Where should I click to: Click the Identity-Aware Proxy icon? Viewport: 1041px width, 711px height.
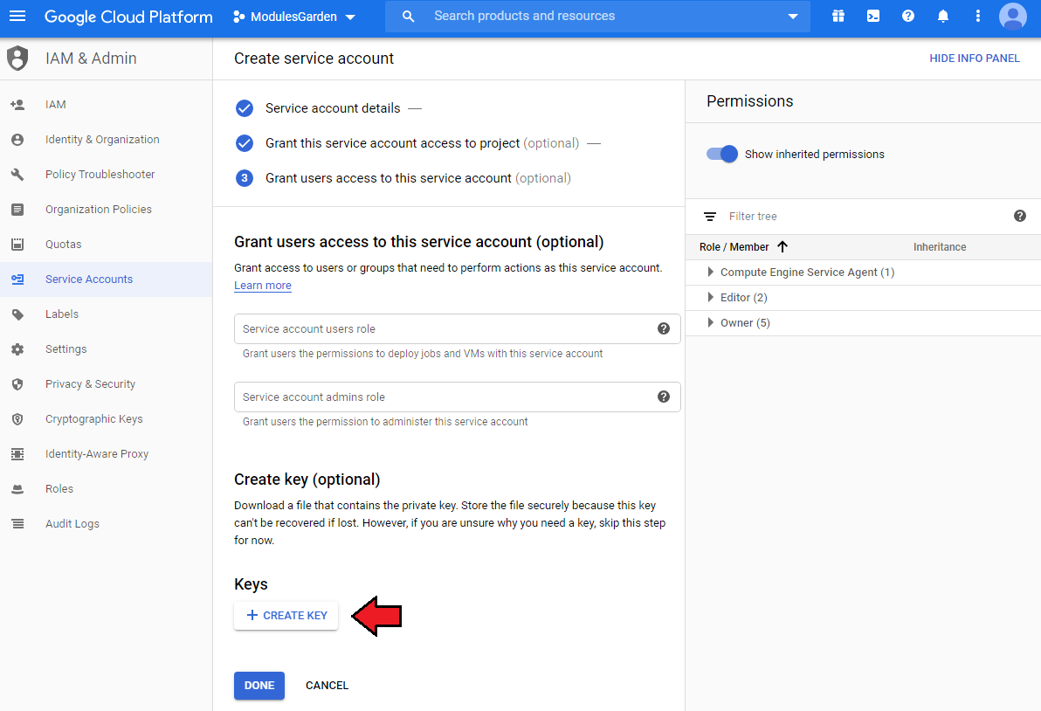click(x=18, y=454)
